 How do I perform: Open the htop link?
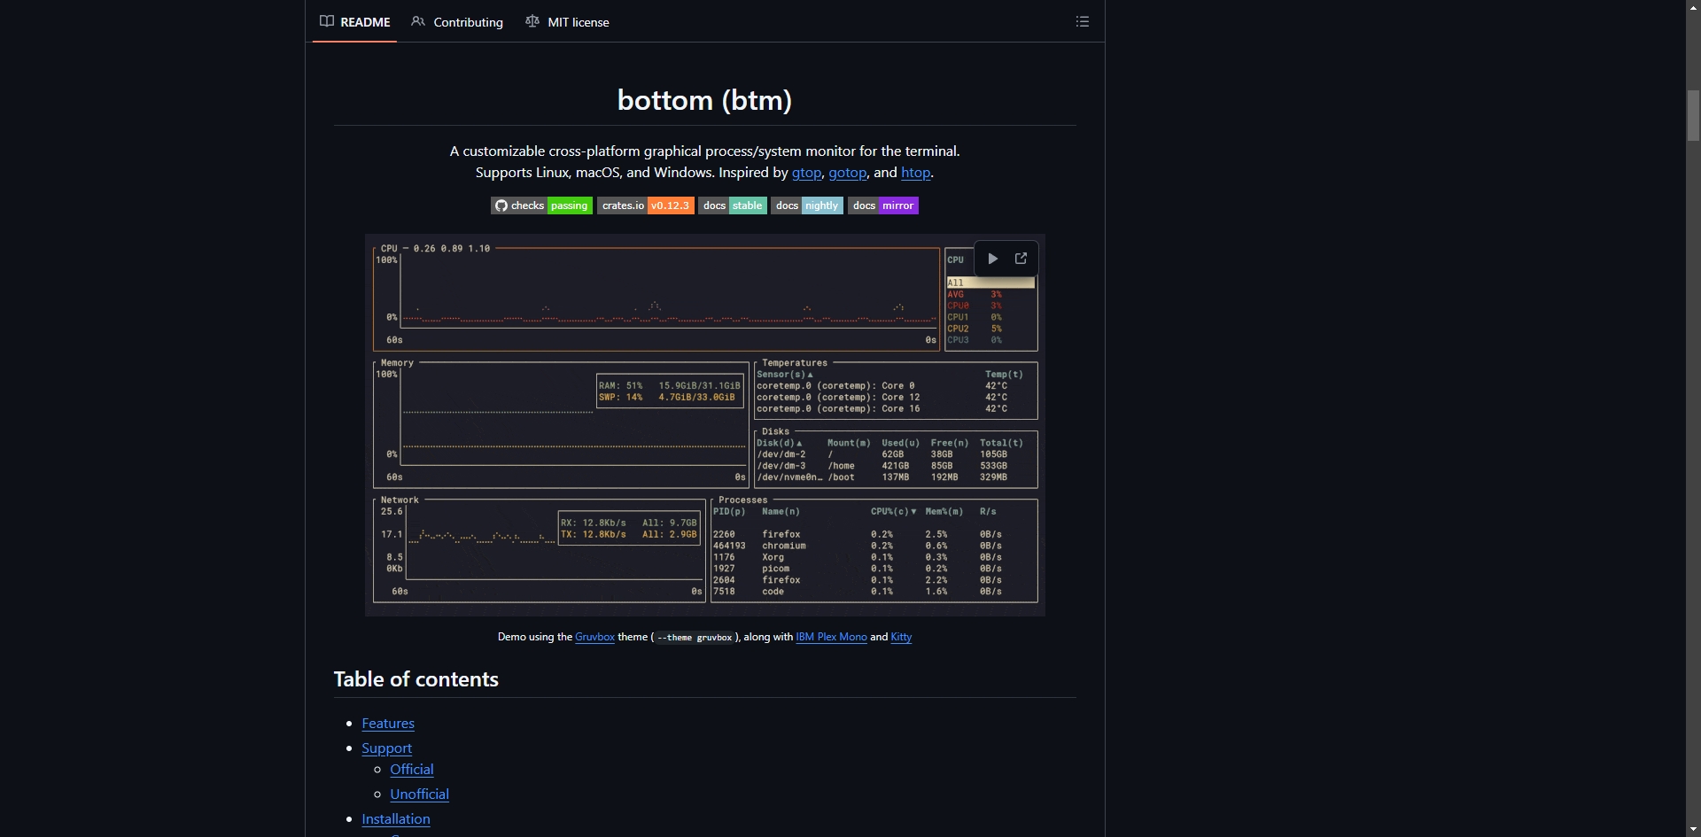(915, 173)
